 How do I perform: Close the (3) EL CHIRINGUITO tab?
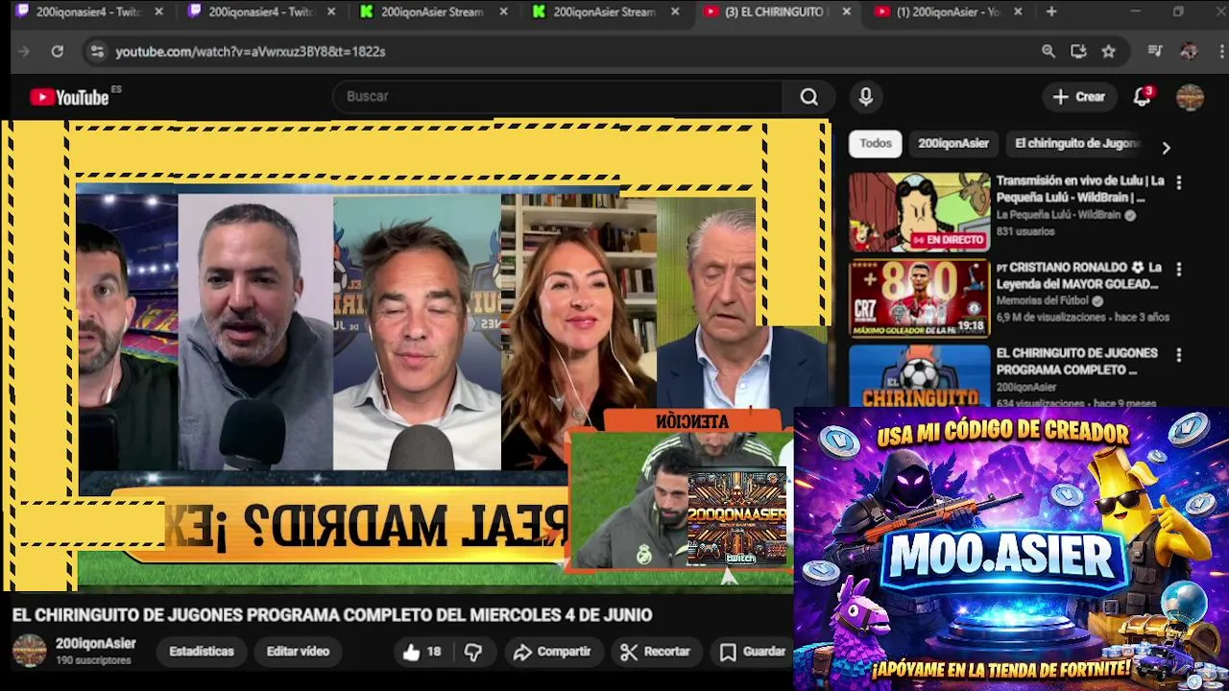point(846,12)
